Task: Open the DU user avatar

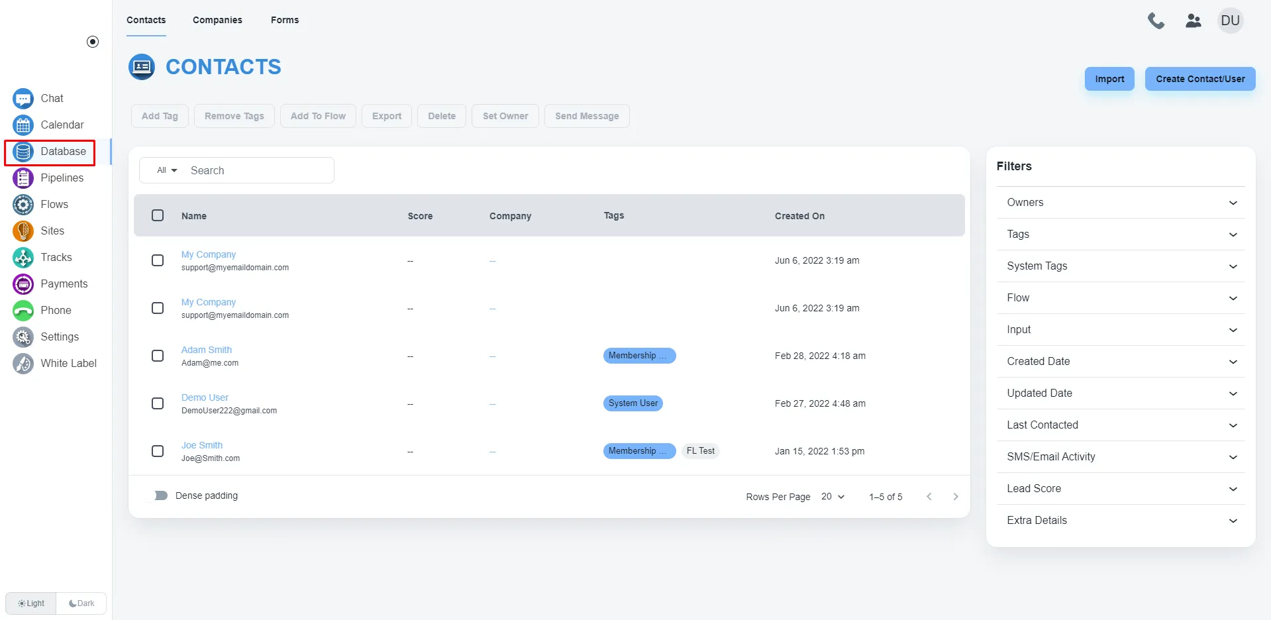Action: coord(1231,21)
